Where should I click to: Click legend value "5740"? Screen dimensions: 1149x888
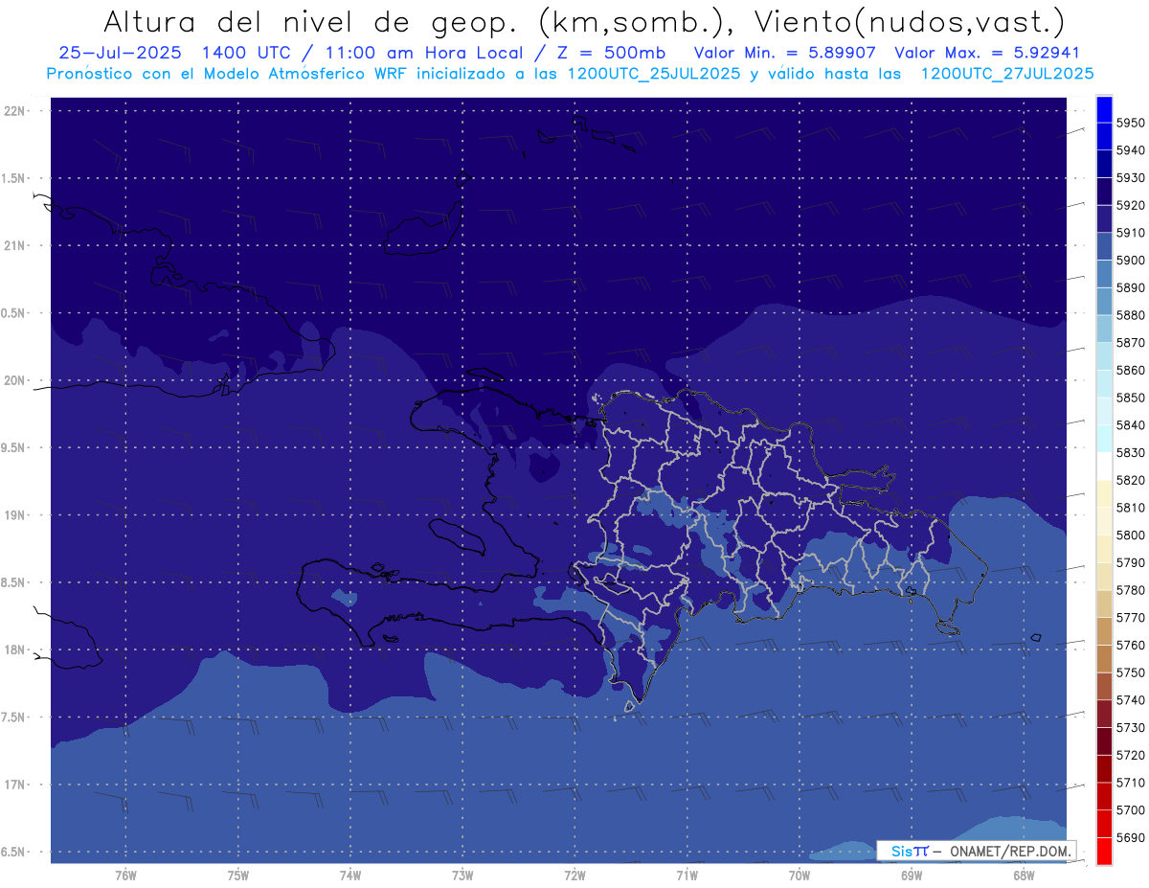1130,700
